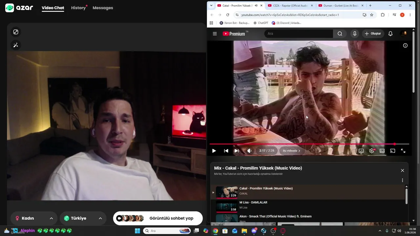Open the Xenon Bot - Backup bookmark

point(234,23)
